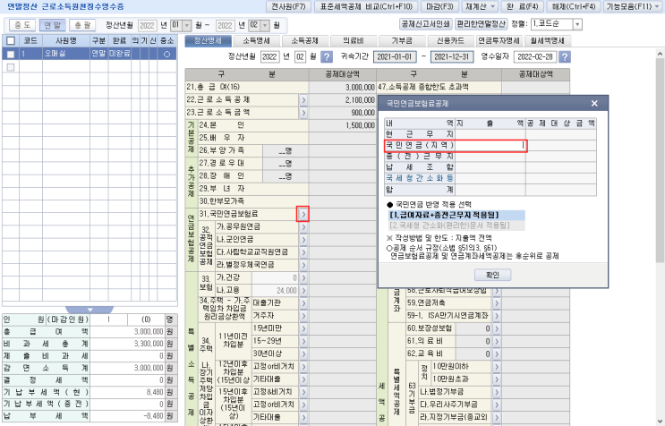The width and height of the screenshot is (665, 426).
Task: Confirm the dialog with 확인
Action: tap(492, 275)
